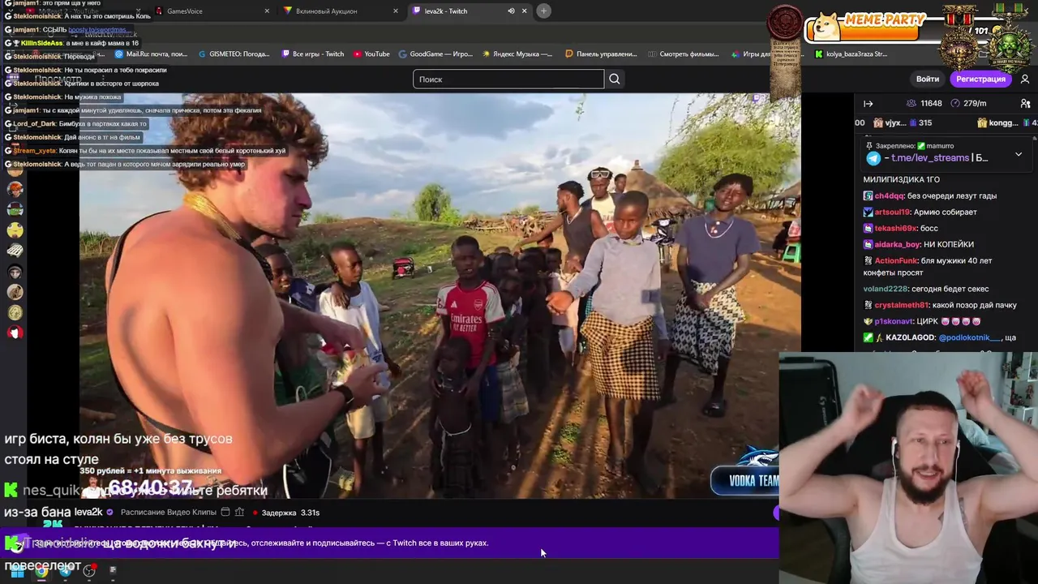The width and height of the screenshot is (1038, 584).
Task: Open Telegram from the taskbar
Action: point(66,571)
